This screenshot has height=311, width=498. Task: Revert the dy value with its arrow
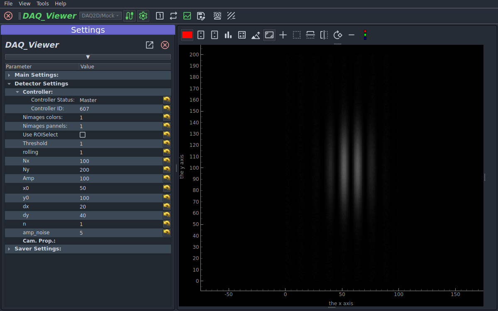166,215
